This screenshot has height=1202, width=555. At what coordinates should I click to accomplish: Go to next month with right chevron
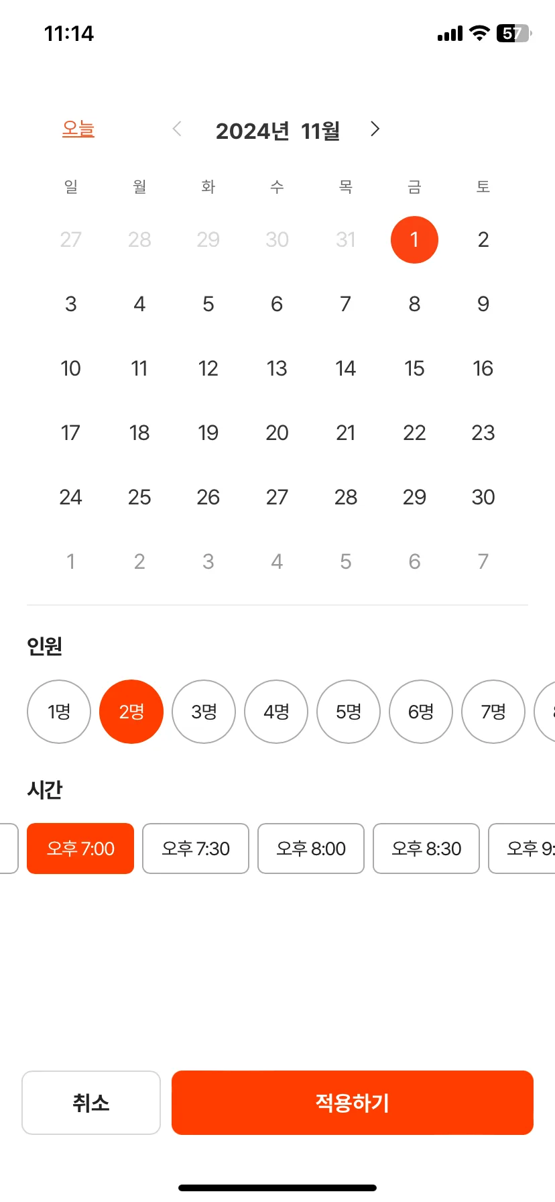(x=375, y=129)
